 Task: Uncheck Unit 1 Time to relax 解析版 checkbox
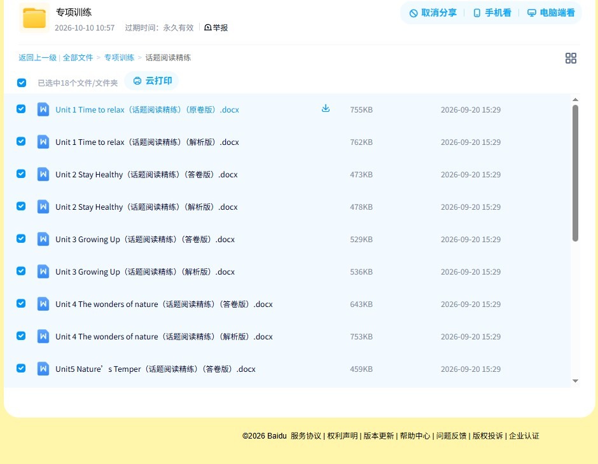click(21, 141)
